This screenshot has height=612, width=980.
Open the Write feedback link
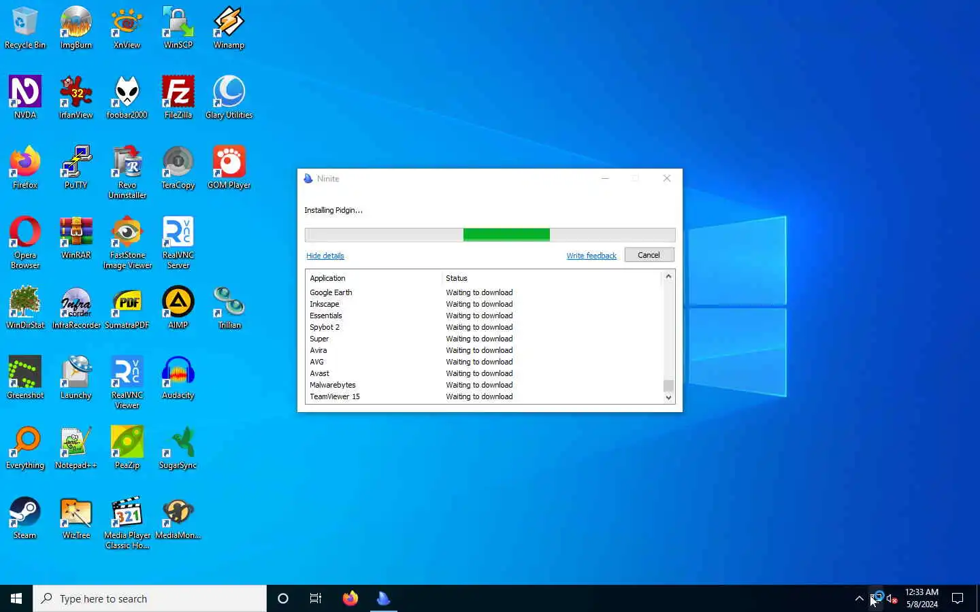pos(591,256)
